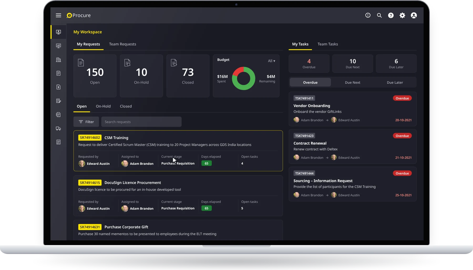Open request SR74914615 DocuSign Licence Procurement
The image size is (473, 270).
point(178,196)
